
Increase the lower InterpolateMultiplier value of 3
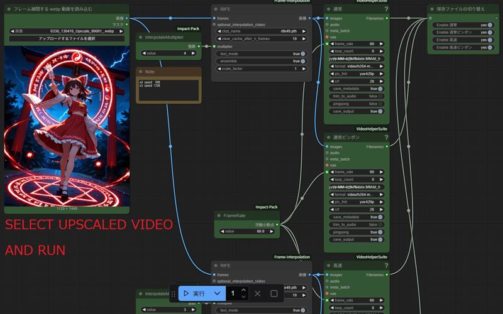pos(193,310)
